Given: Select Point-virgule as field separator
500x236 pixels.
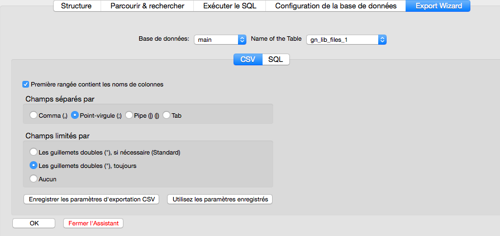Looking at the screenshot, I should [75, 115].
